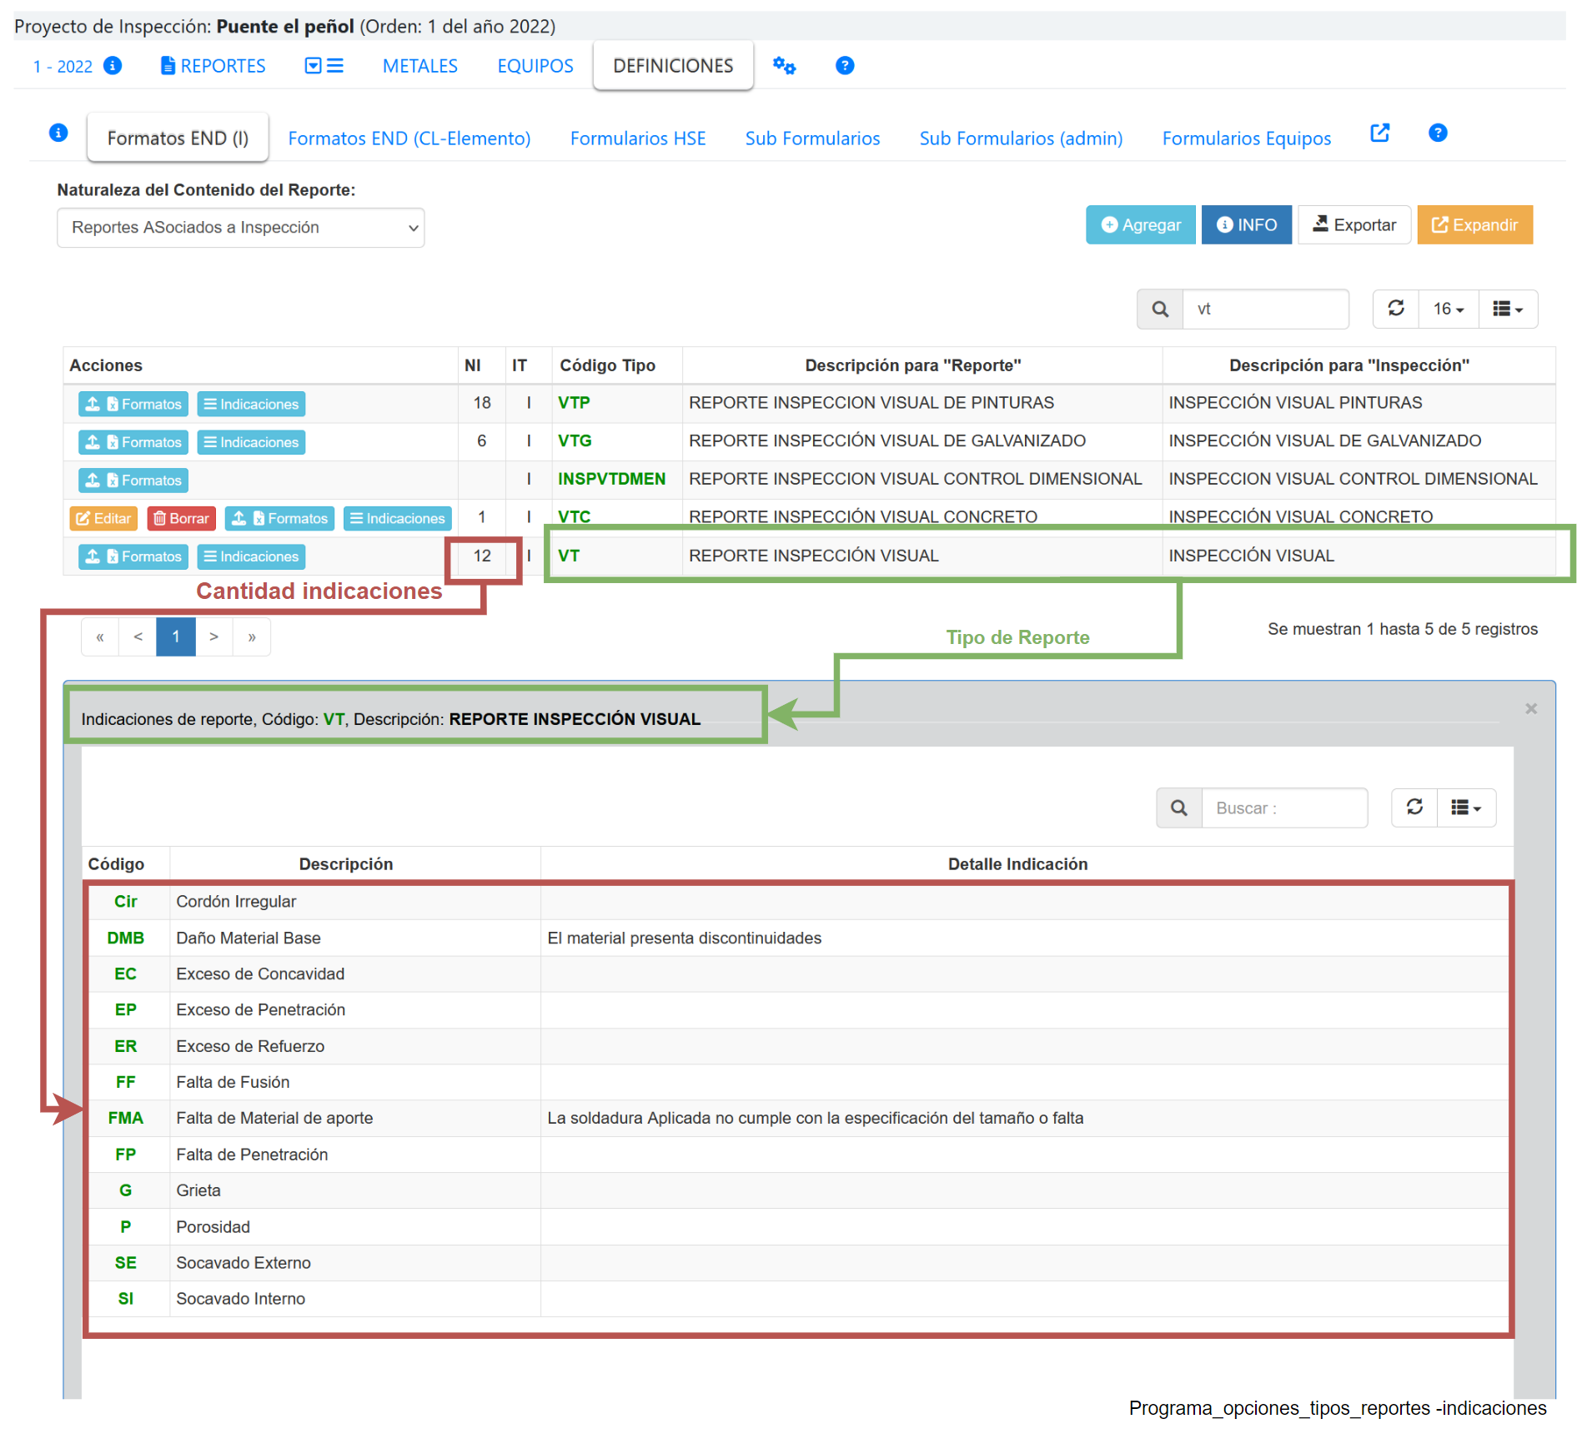Viewport: 1592px width, 1429px height.
Task: Click the info icon left of Formatos END (I)
Action: click(58, 133)
